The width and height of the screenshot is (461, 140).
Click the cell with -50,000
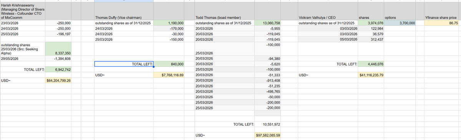click(268, 97)
